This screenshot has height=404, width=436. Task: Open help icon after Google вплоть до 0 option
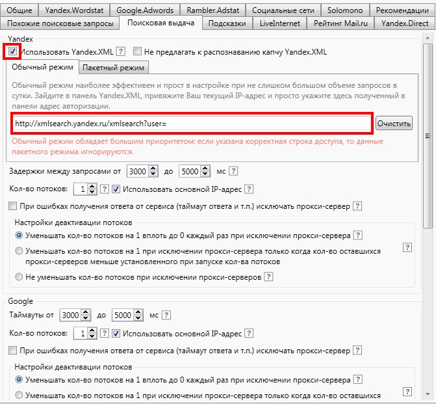coord(358,379)
